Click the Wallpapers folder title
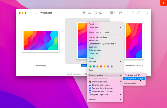This screenshot has width=167, height=108. point(46,13)
